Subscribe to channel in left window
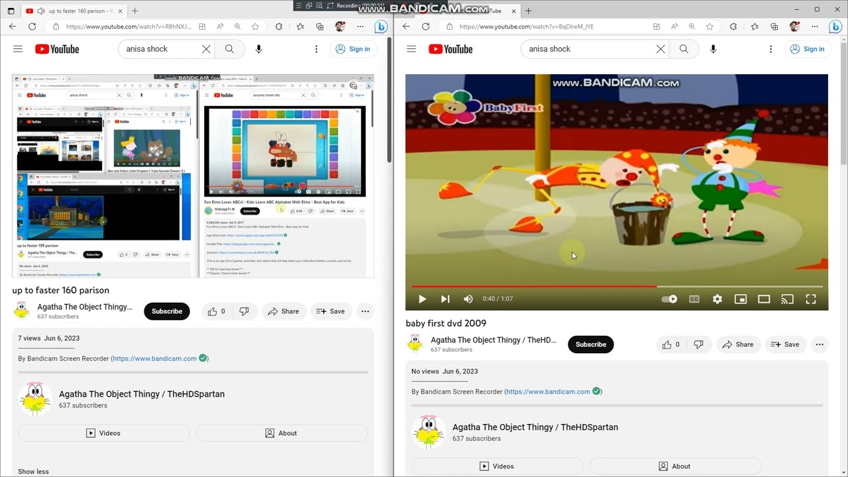The width and height of the screenshot is (848, 477). tap(167, 311)
